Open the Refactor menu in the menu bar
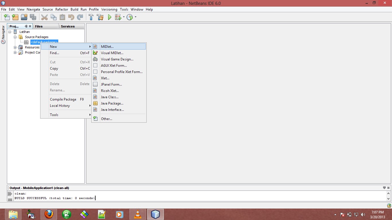 click(62, 9)
